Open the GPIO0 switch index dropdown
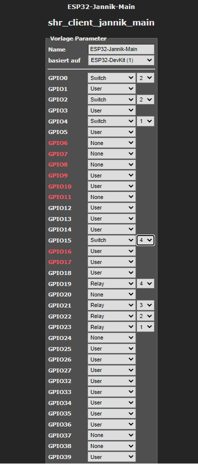 (145, 78)
